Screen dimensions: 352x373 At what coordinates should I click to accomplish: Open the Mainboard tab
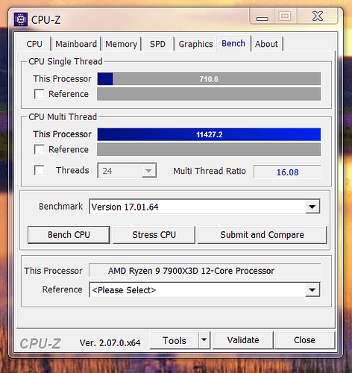(76, 44)
